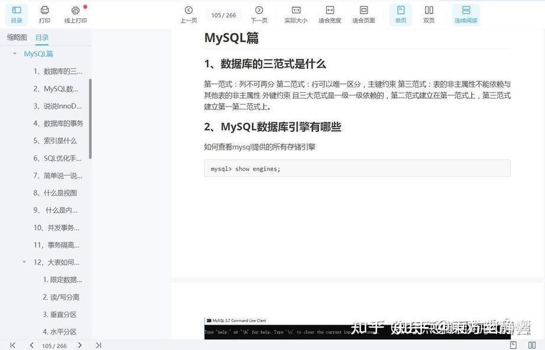Click text 如何查看mysql提供的所有存储引擎
Image resolution: width=545 pixels, height=350 pixels.
[x=259, y=147]
